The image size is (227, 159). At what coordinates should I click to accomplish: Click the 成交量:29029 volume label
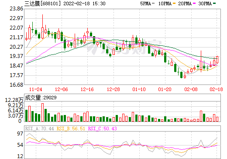[41, 98]
